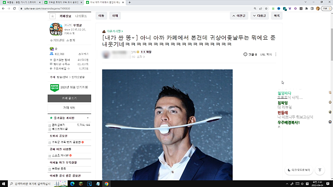Click the page vertical scrollbar thumb

[331, 44]
